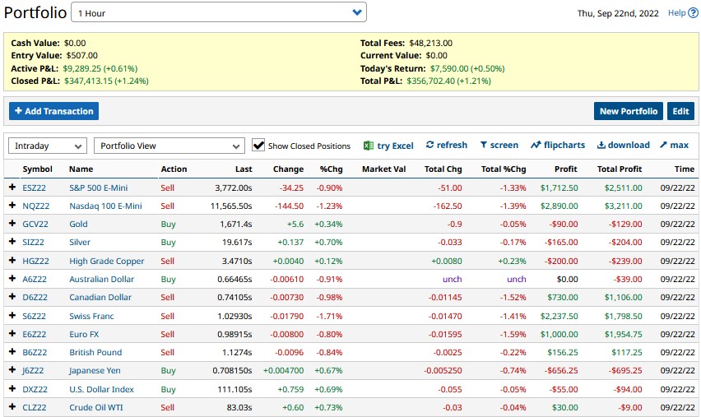
Task: Click the Closed P&L value $347,413.15
Action: click(106, 81)
